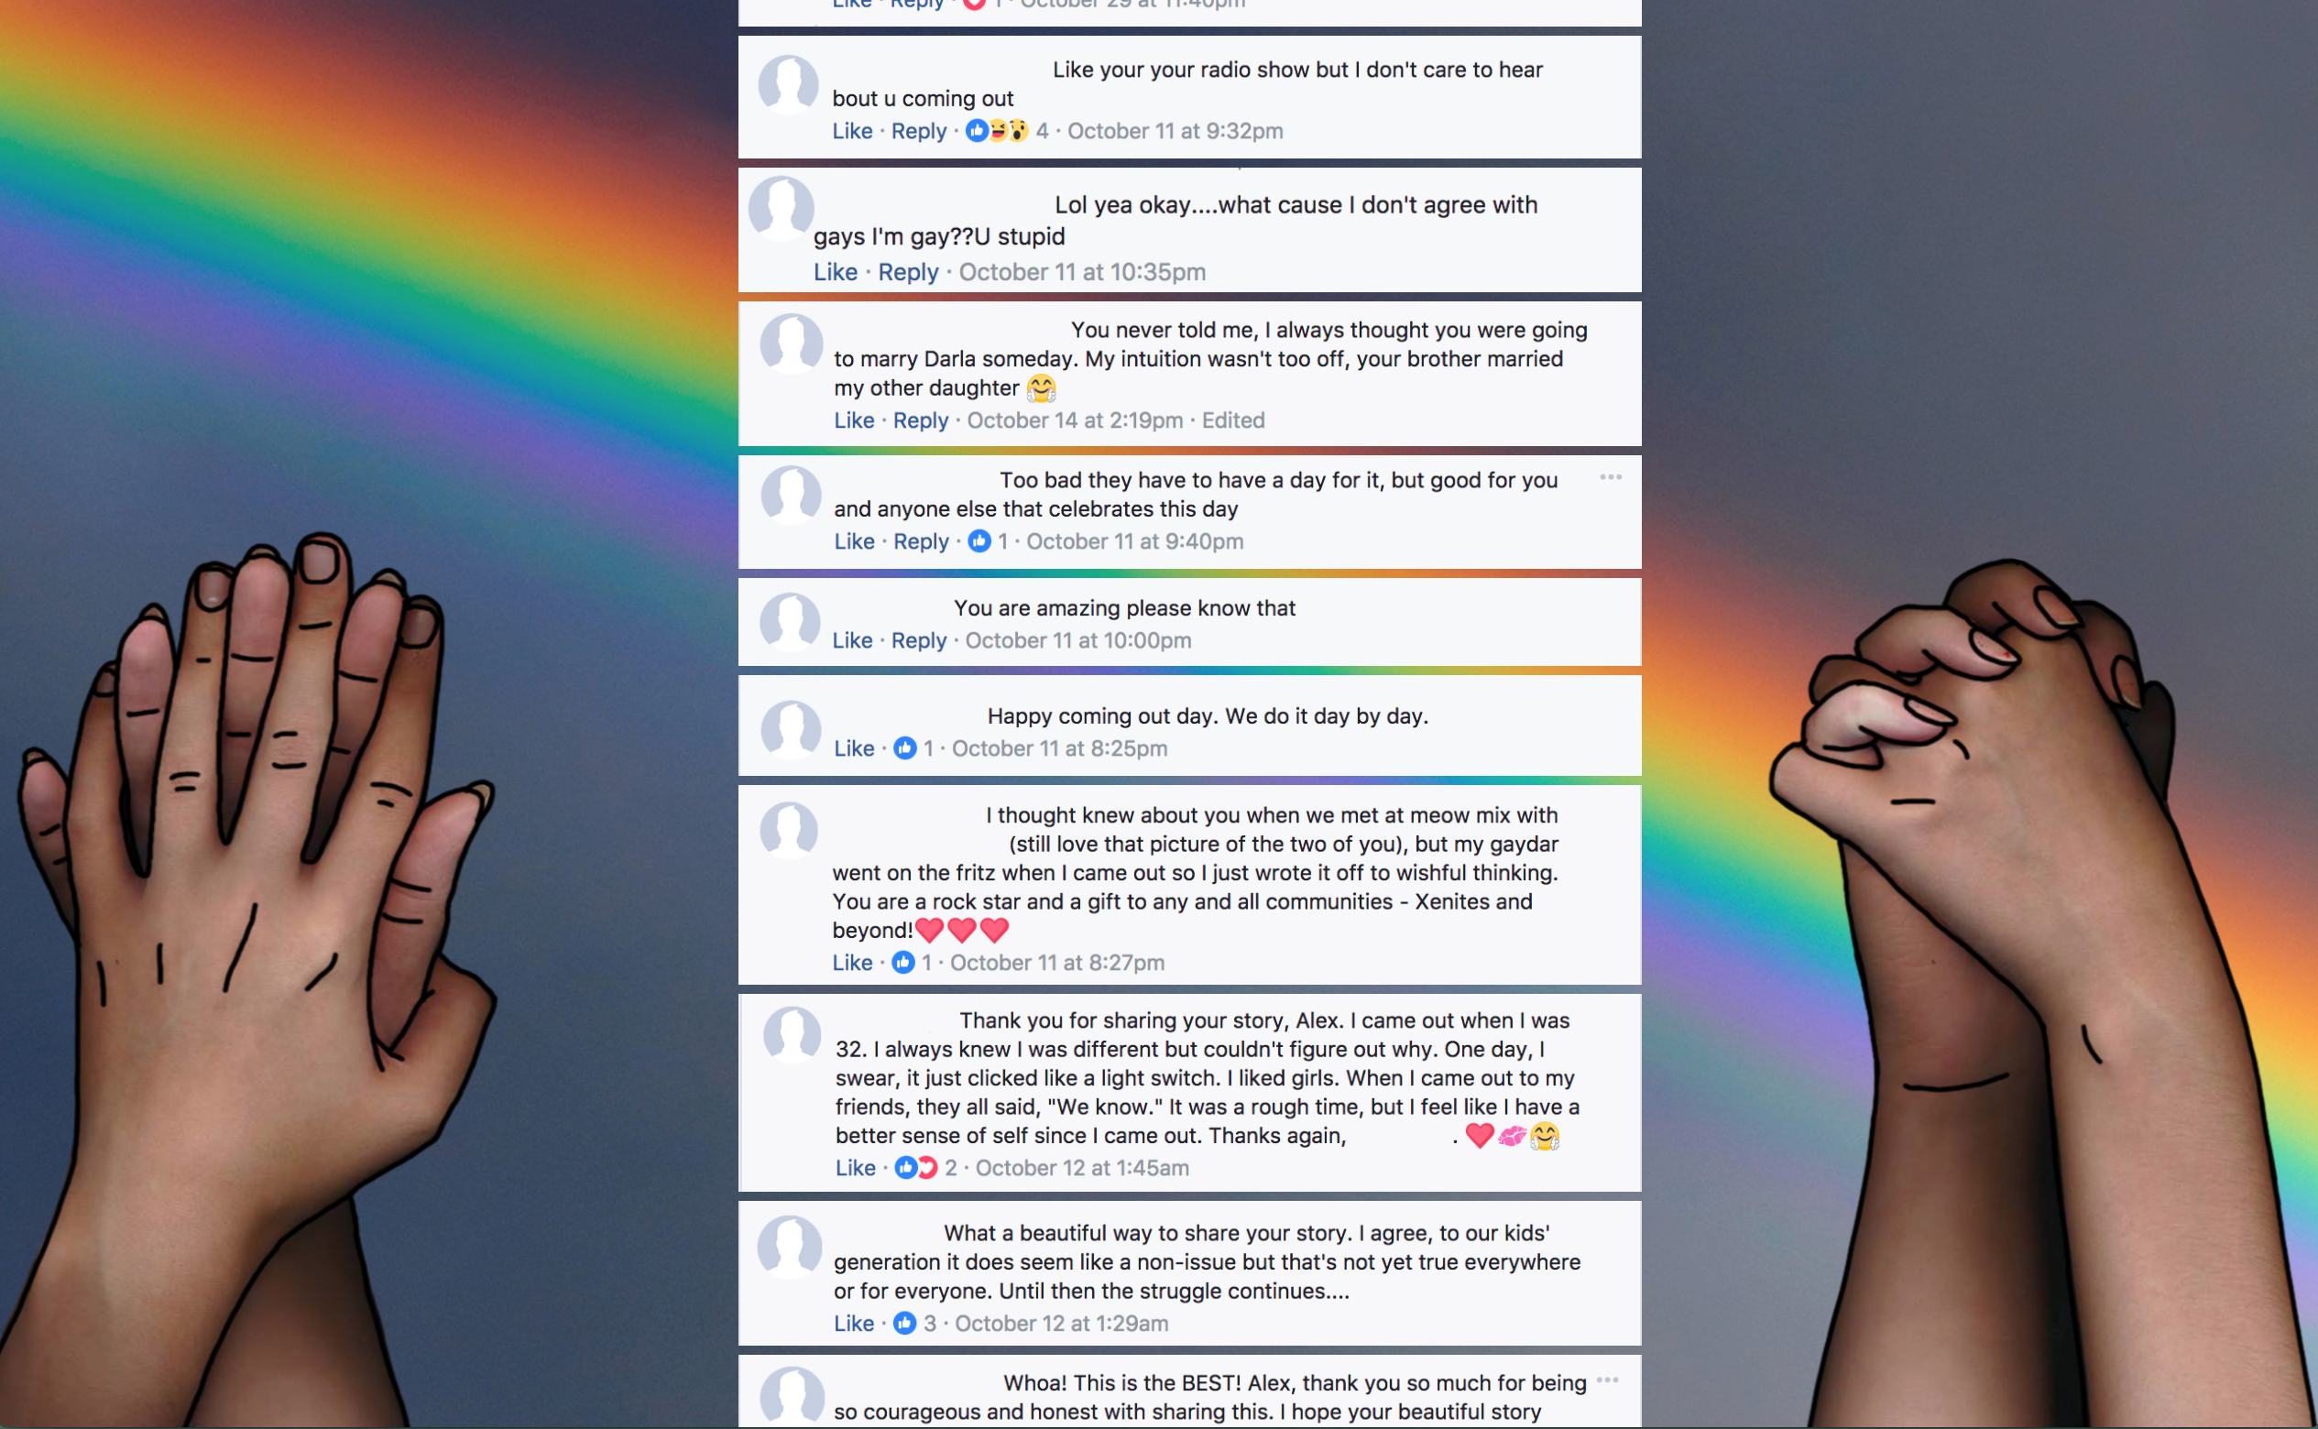This screenshot has width=2318, height=1429.
Task: Click the 'Edited' label on the Darla comment
Action: 1232,420
